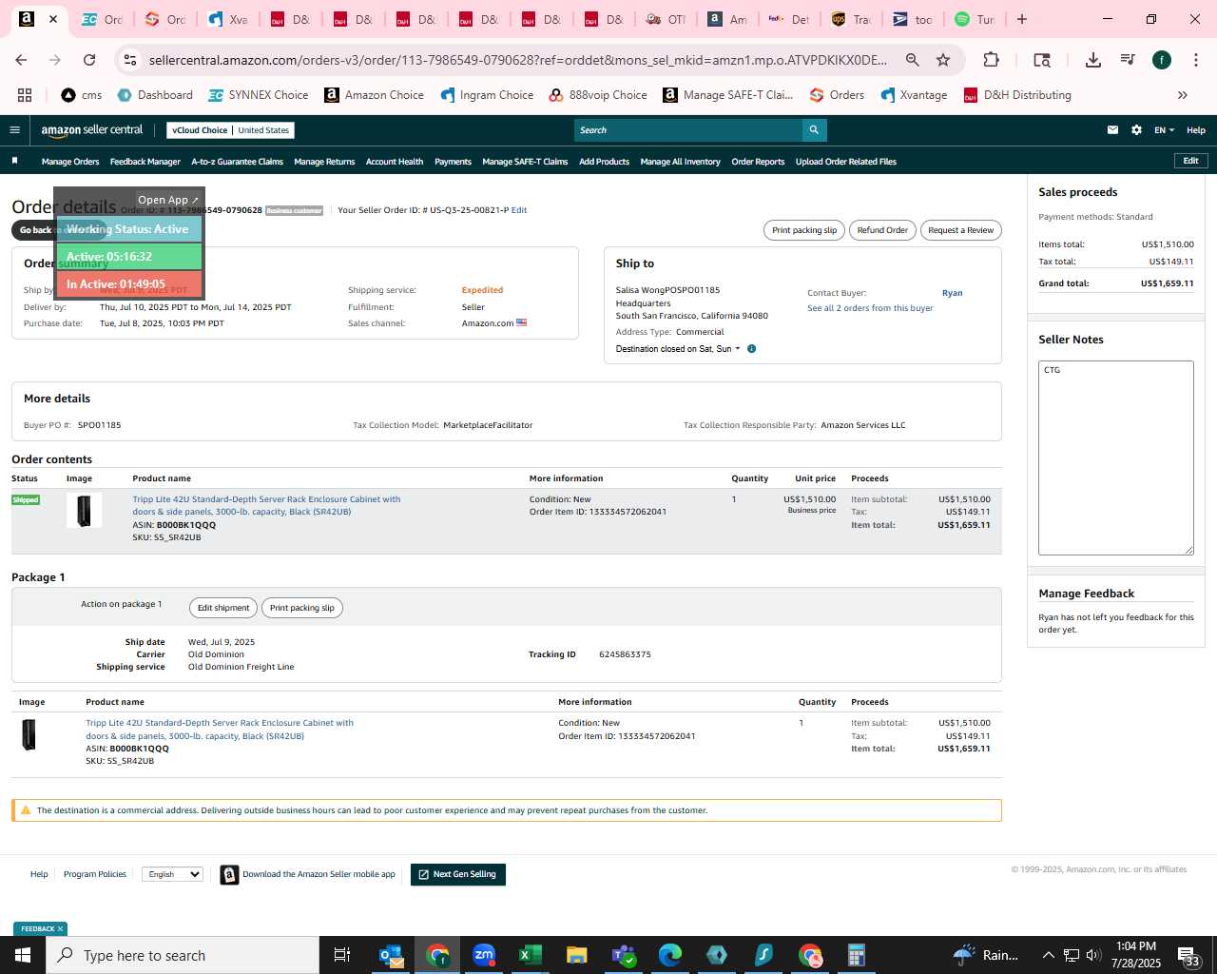Open Calculator from the taskbar
The height and width of the screenshot is (974, 1217).
tap(856, 955)
